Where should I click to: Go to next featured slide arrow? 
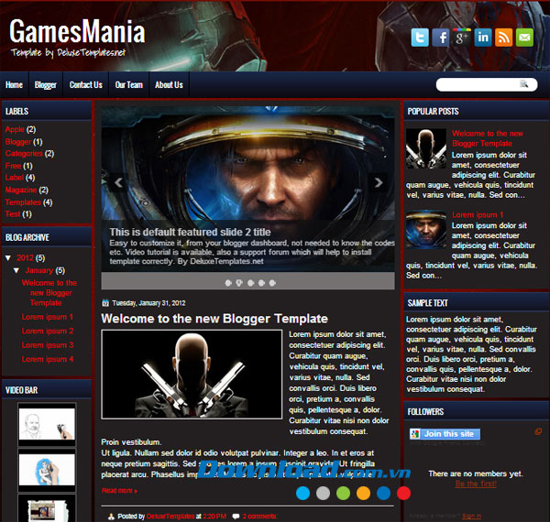[x=379, y=182]
